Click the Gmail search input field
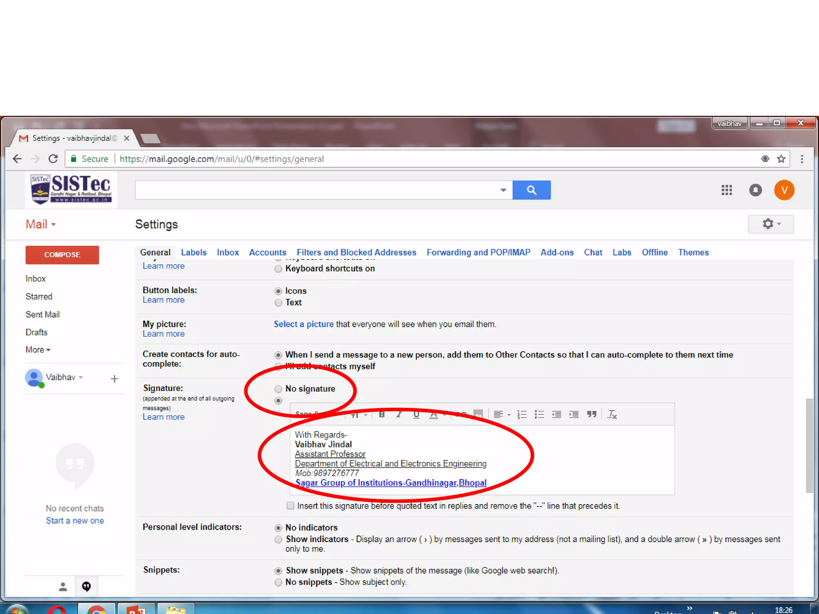The width and height of the screenshot is (819, 614). click(x=316, y=190)
